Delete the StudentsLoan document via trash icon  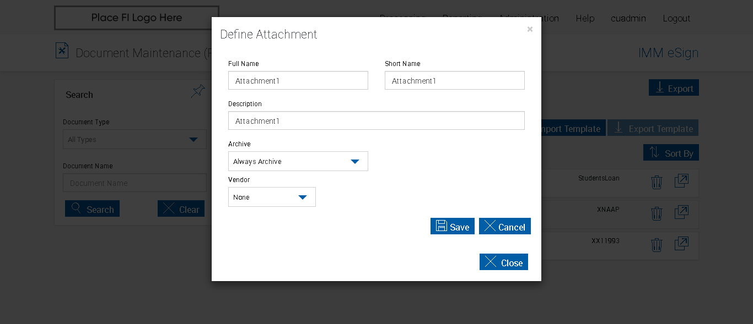click(x=656, y=182)
